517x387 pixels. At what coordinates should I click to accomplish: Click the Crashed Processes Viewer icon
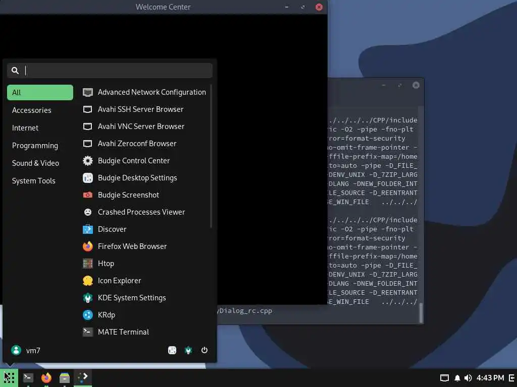coord(88,212)
